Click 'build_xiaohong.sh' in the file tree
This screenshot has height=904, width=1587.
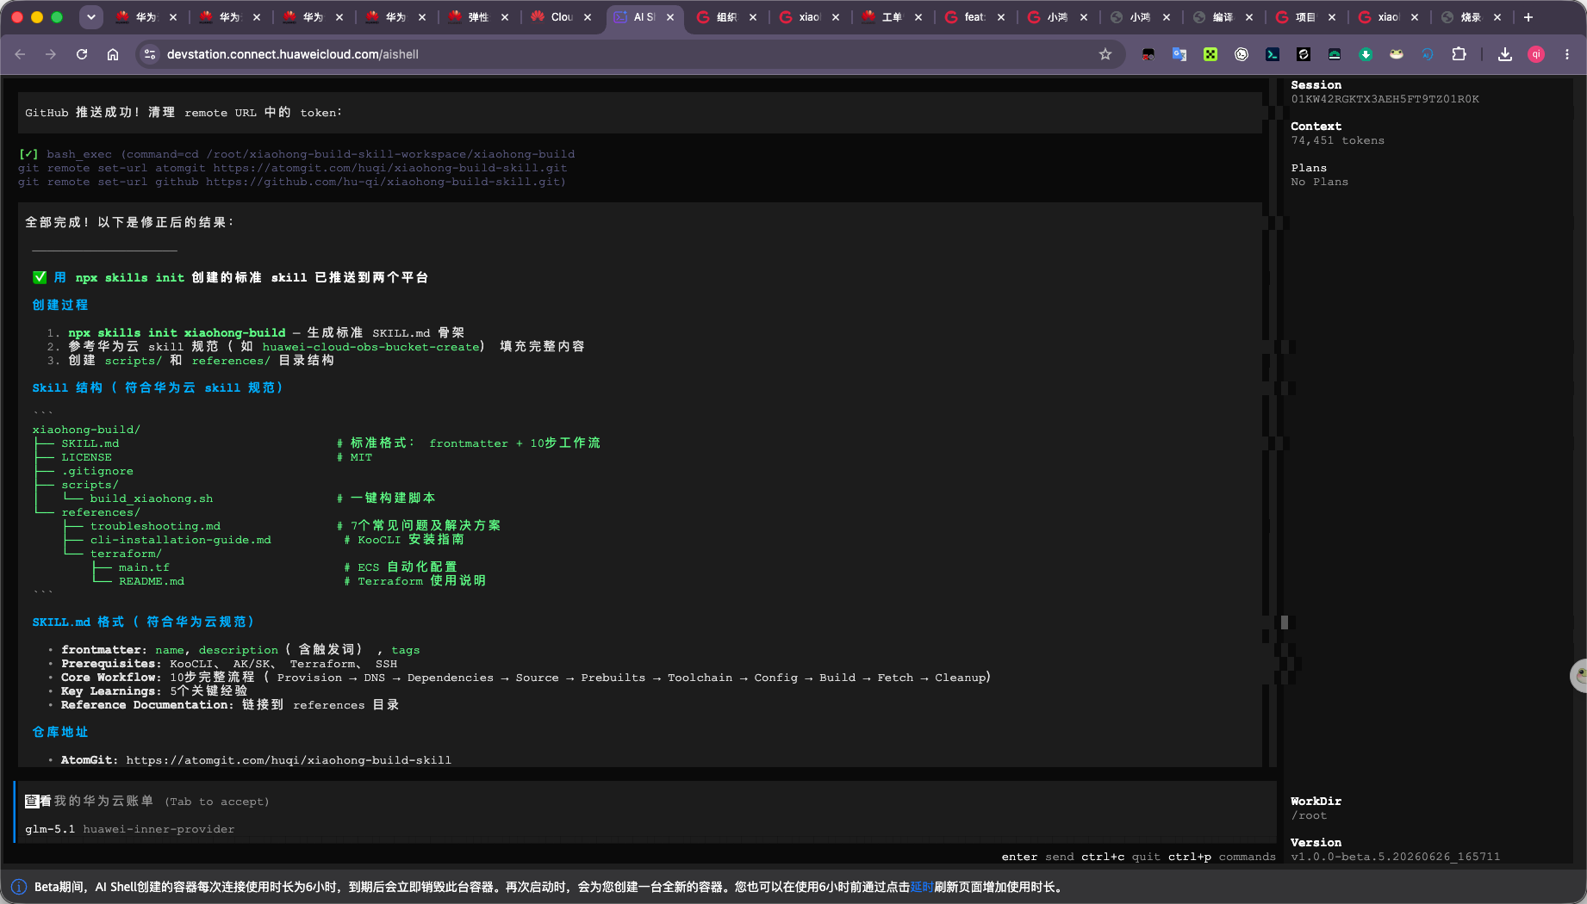point(152,498)
